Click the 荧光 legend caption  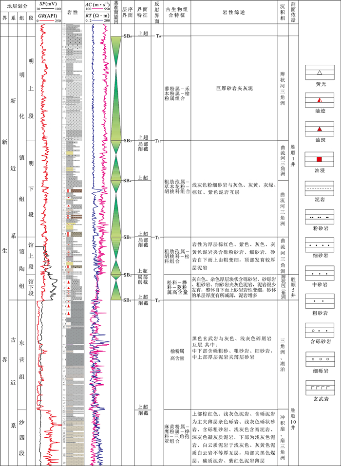[321, 84]
